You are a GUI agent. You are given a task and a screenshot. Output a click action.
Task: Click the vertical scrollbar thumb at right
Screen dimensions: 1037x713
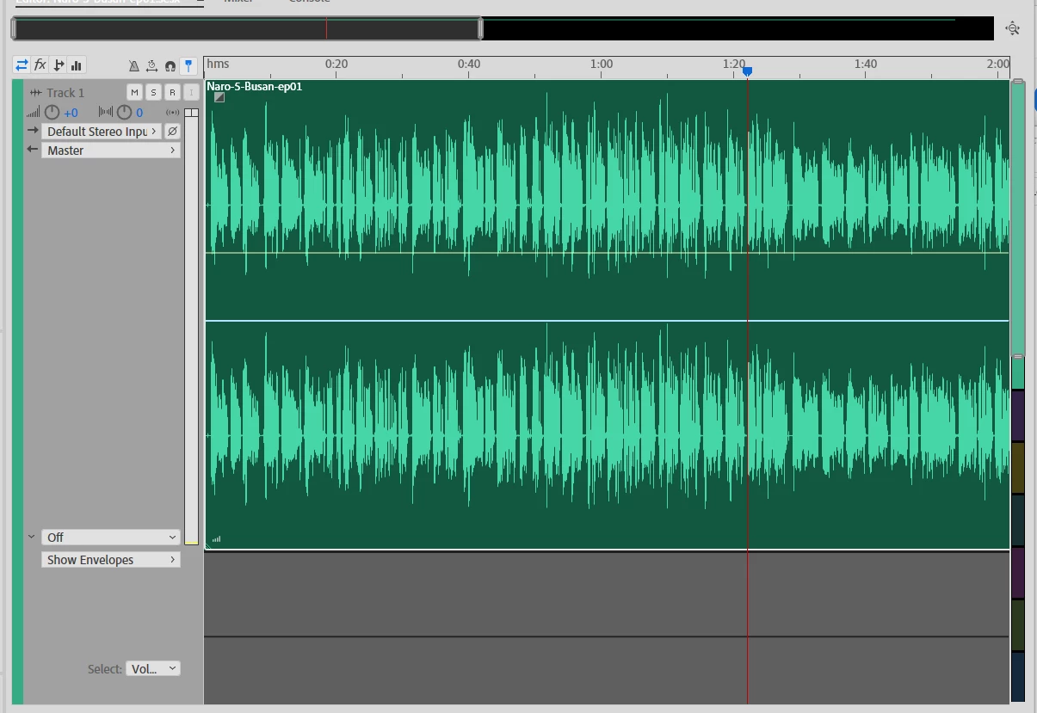pyautogui.click(x=1018, y=218)
